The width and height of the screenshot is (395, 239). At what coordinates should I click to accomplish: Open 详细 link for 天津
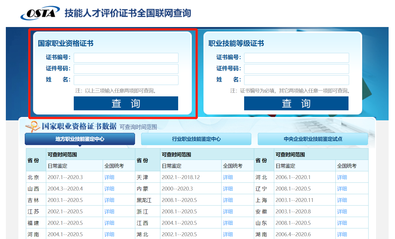(x=228, y=177)
